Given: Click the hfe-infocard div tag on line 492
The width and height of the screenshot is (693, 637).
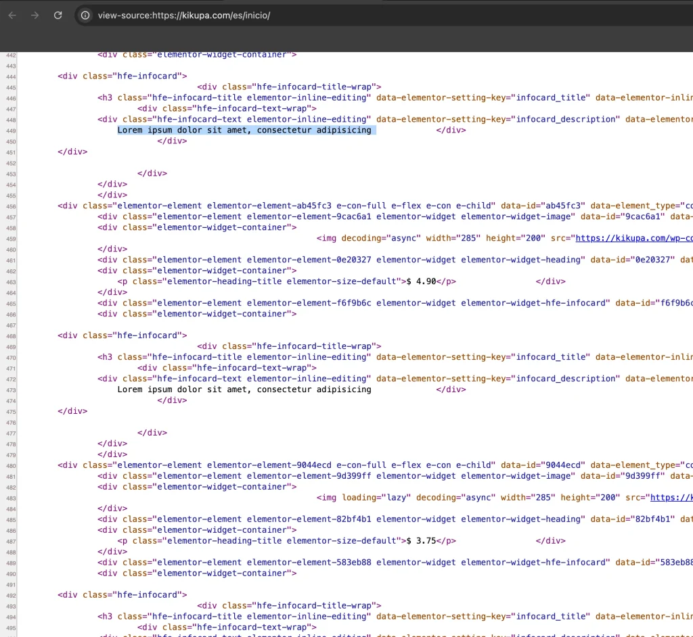Looking at the screenshot, I should pos(122,594).
